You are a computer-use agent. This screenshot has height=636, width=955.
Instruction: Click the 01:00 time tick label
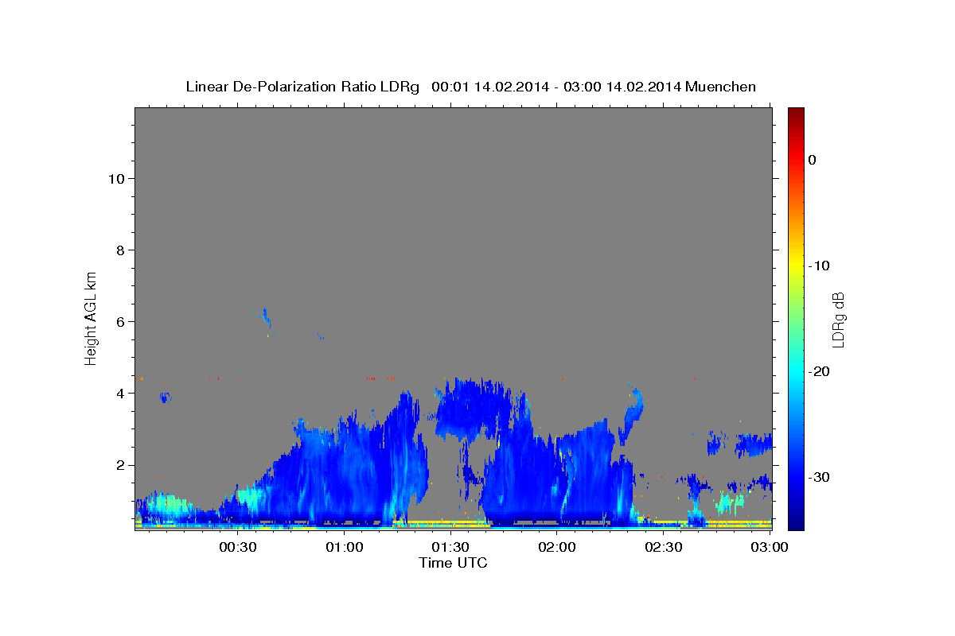point(345,547)
